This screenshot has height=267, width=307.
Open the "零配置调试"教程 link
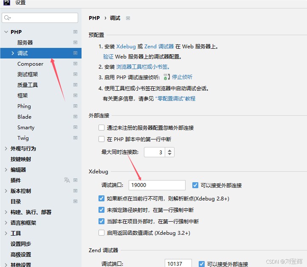tap(175, 98)
